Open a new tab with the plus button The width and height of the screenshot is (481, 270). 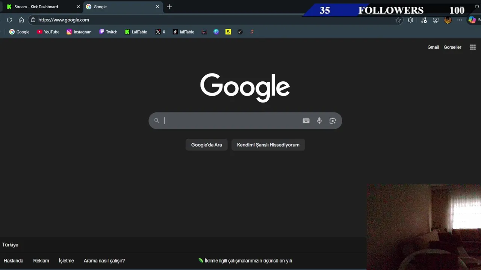(x=169, y=7)
